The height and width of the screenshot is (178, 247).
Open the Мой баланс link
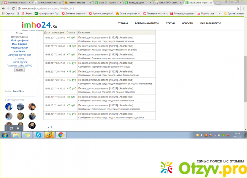tap(19, 44)
